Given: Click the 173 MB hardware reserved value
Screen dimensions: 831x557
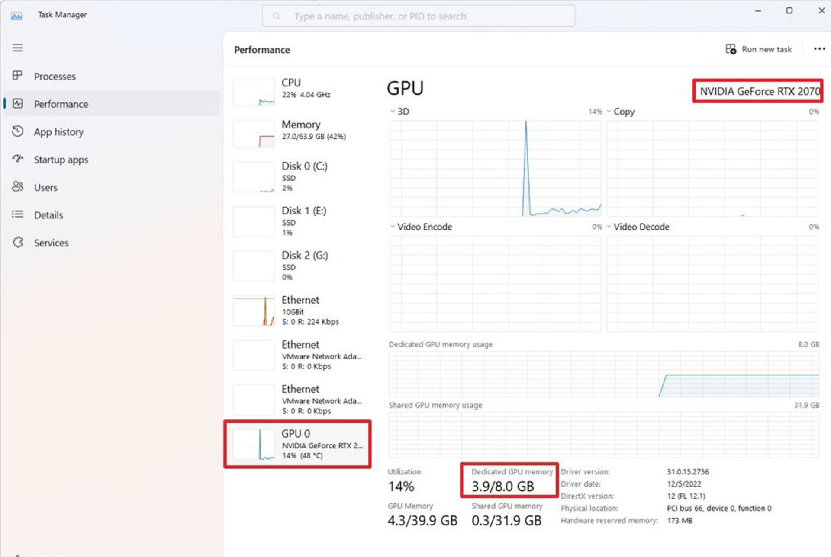Looking at the screenshot, I should (680, 520).
